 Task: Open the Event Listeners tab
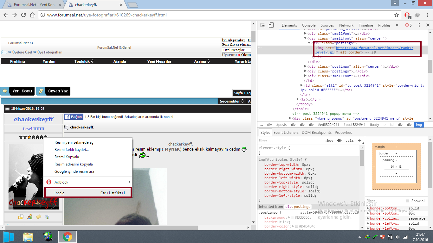click(286, 133)
